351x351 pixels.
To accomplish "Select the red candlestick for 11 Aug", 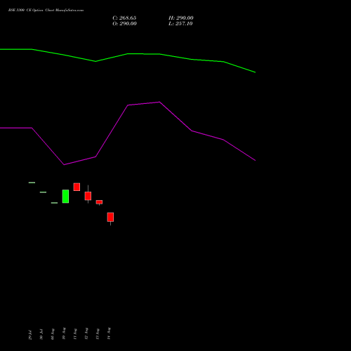I will [x=77, y=187].
